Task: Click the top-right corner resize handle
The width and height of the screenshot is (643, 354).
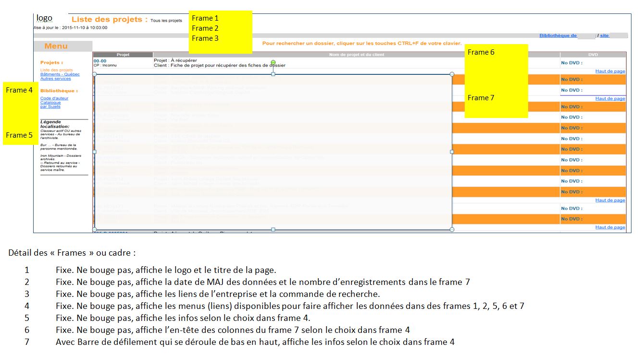Action: pyautogui.click(x=452, y=74)
